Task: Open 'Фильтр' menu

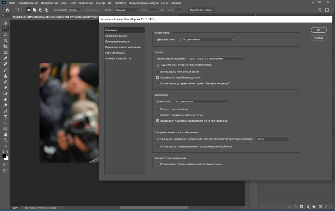Action: tap(100, 3)
